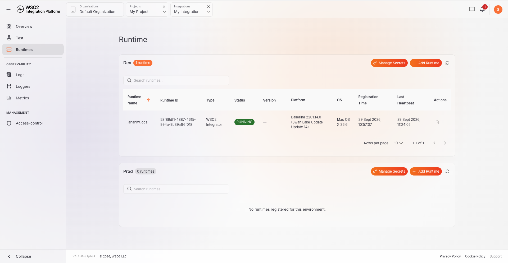
Task: Click the Runtime ID column header
Action: (169, 100)
